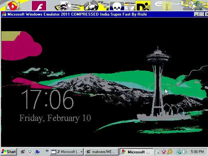Click the black D on yellow desktop icon
The height and width of the screenshot is (156, 208).
(x=143, y=6)
